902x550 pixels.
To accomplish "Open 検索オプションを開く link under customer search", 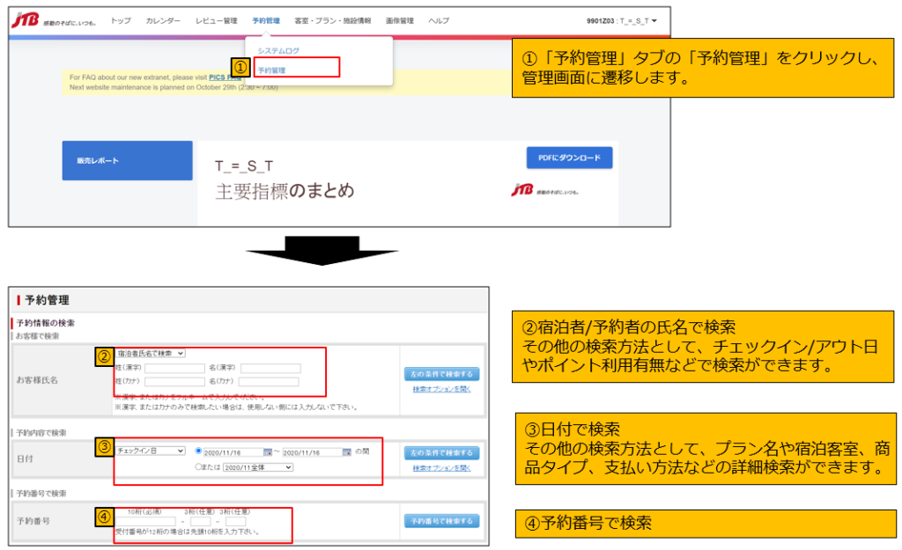I will pos(441,389).
